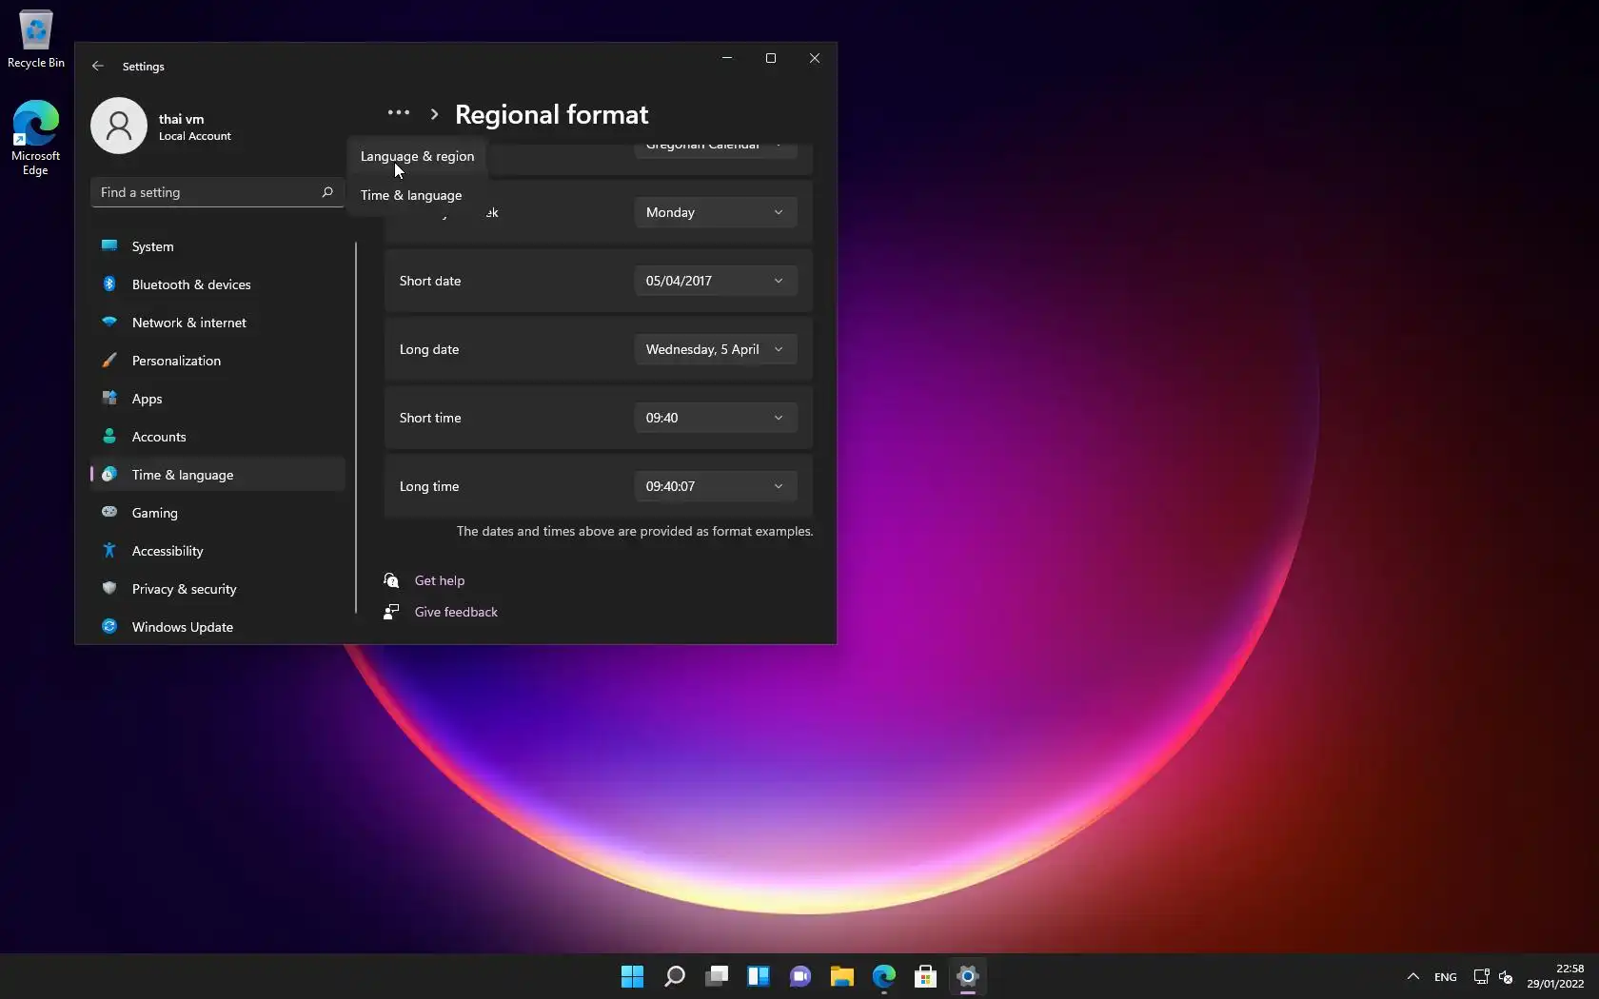Click the Time & language globe icon
The height and width of the screenshot is (999, 1599).
pos(109,474)
